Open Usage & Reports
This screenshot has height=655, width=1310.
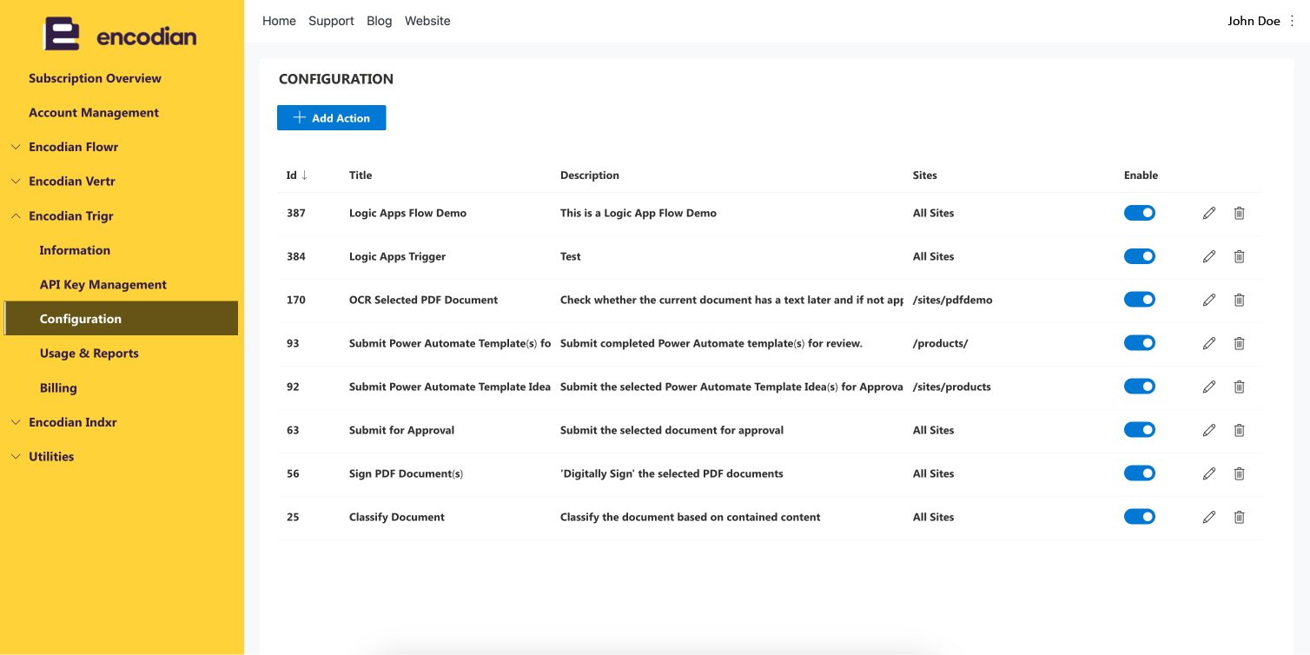coord(89,354)
